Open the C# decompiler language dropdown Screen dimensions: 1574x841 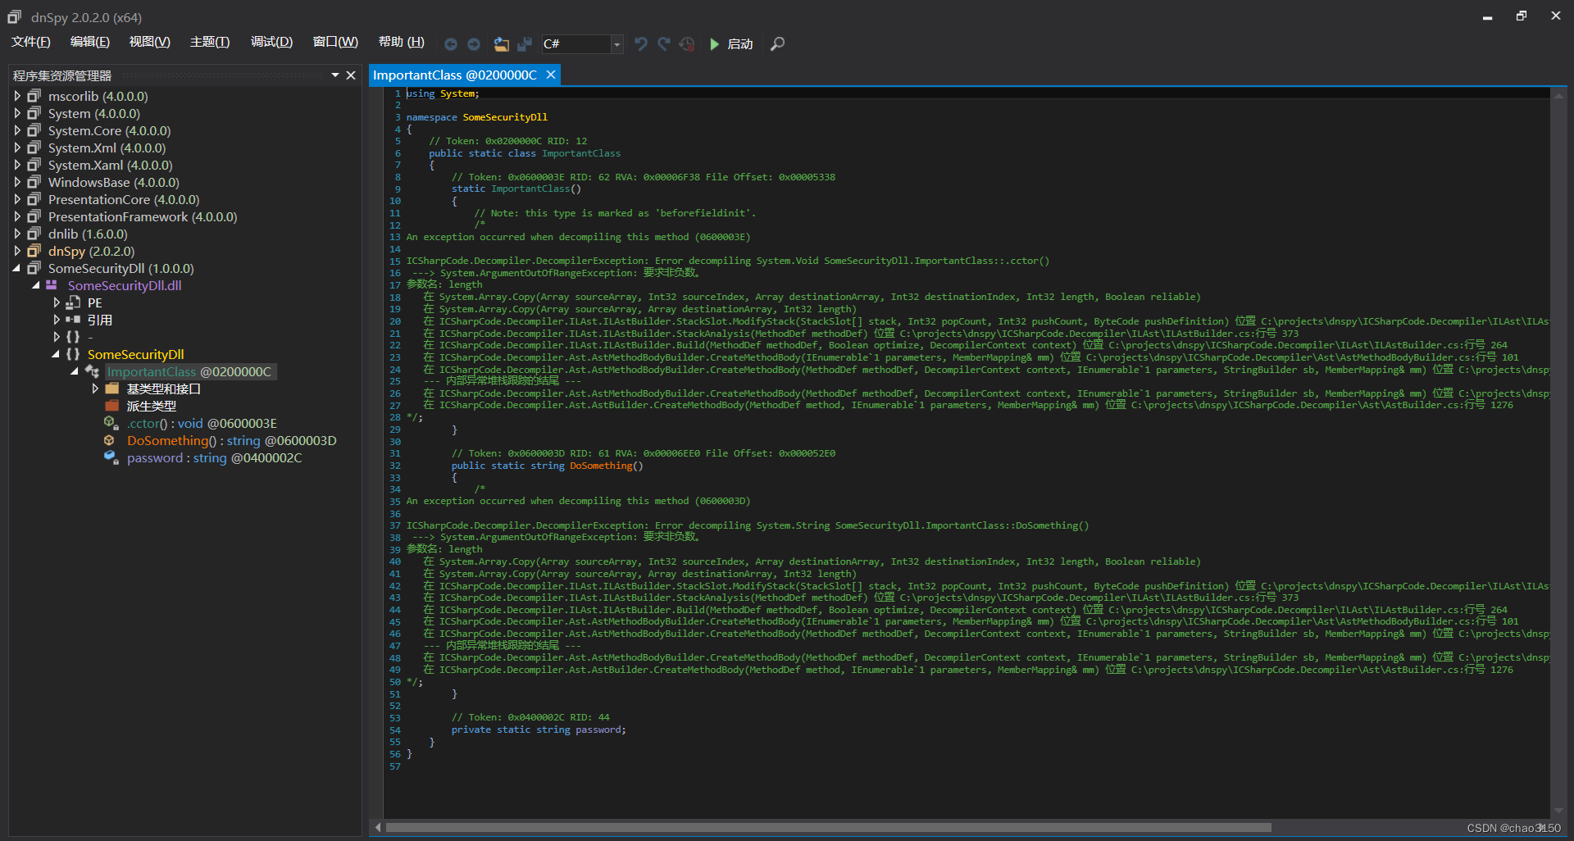click(x=615, y=44)
